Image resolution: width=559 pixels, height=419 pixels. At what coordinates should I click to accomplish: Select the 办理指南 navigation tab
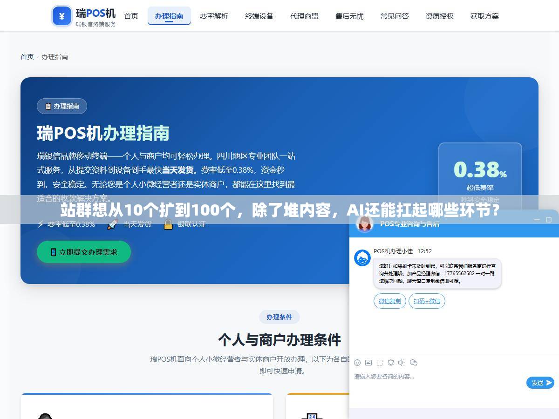pos(169,16)
